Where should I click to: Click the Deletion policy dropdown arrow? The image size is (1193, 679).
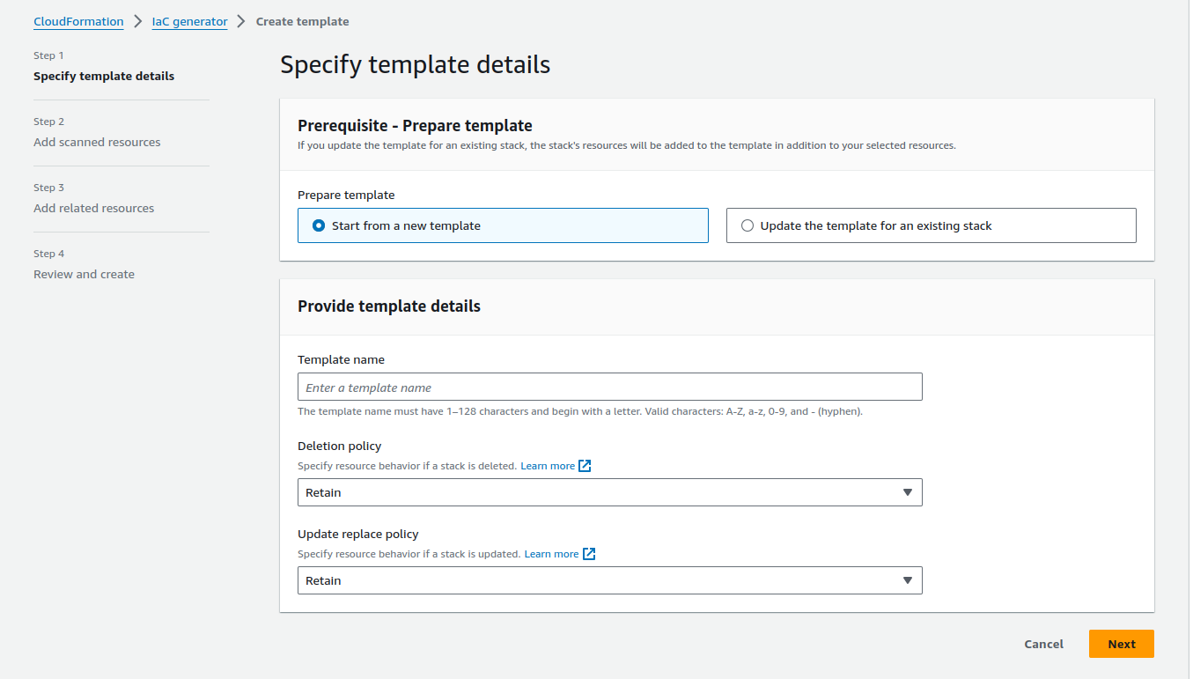908,492
